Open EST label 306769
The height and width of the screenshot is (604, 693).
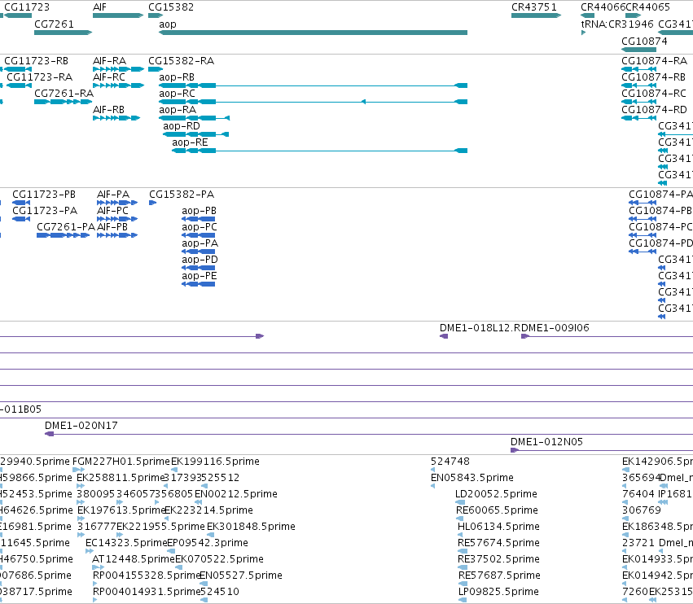pyautogui.click(x=642, y=510)
